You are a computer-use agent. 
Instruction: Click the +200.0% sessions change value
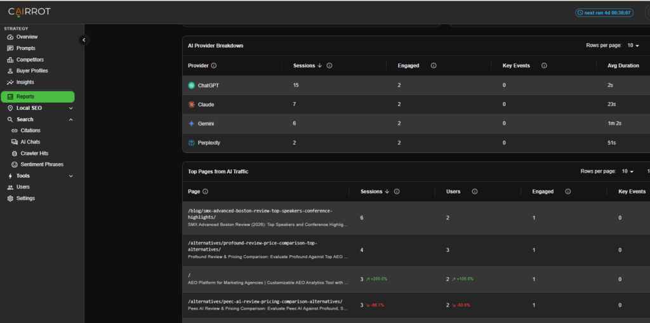(378, 279)
